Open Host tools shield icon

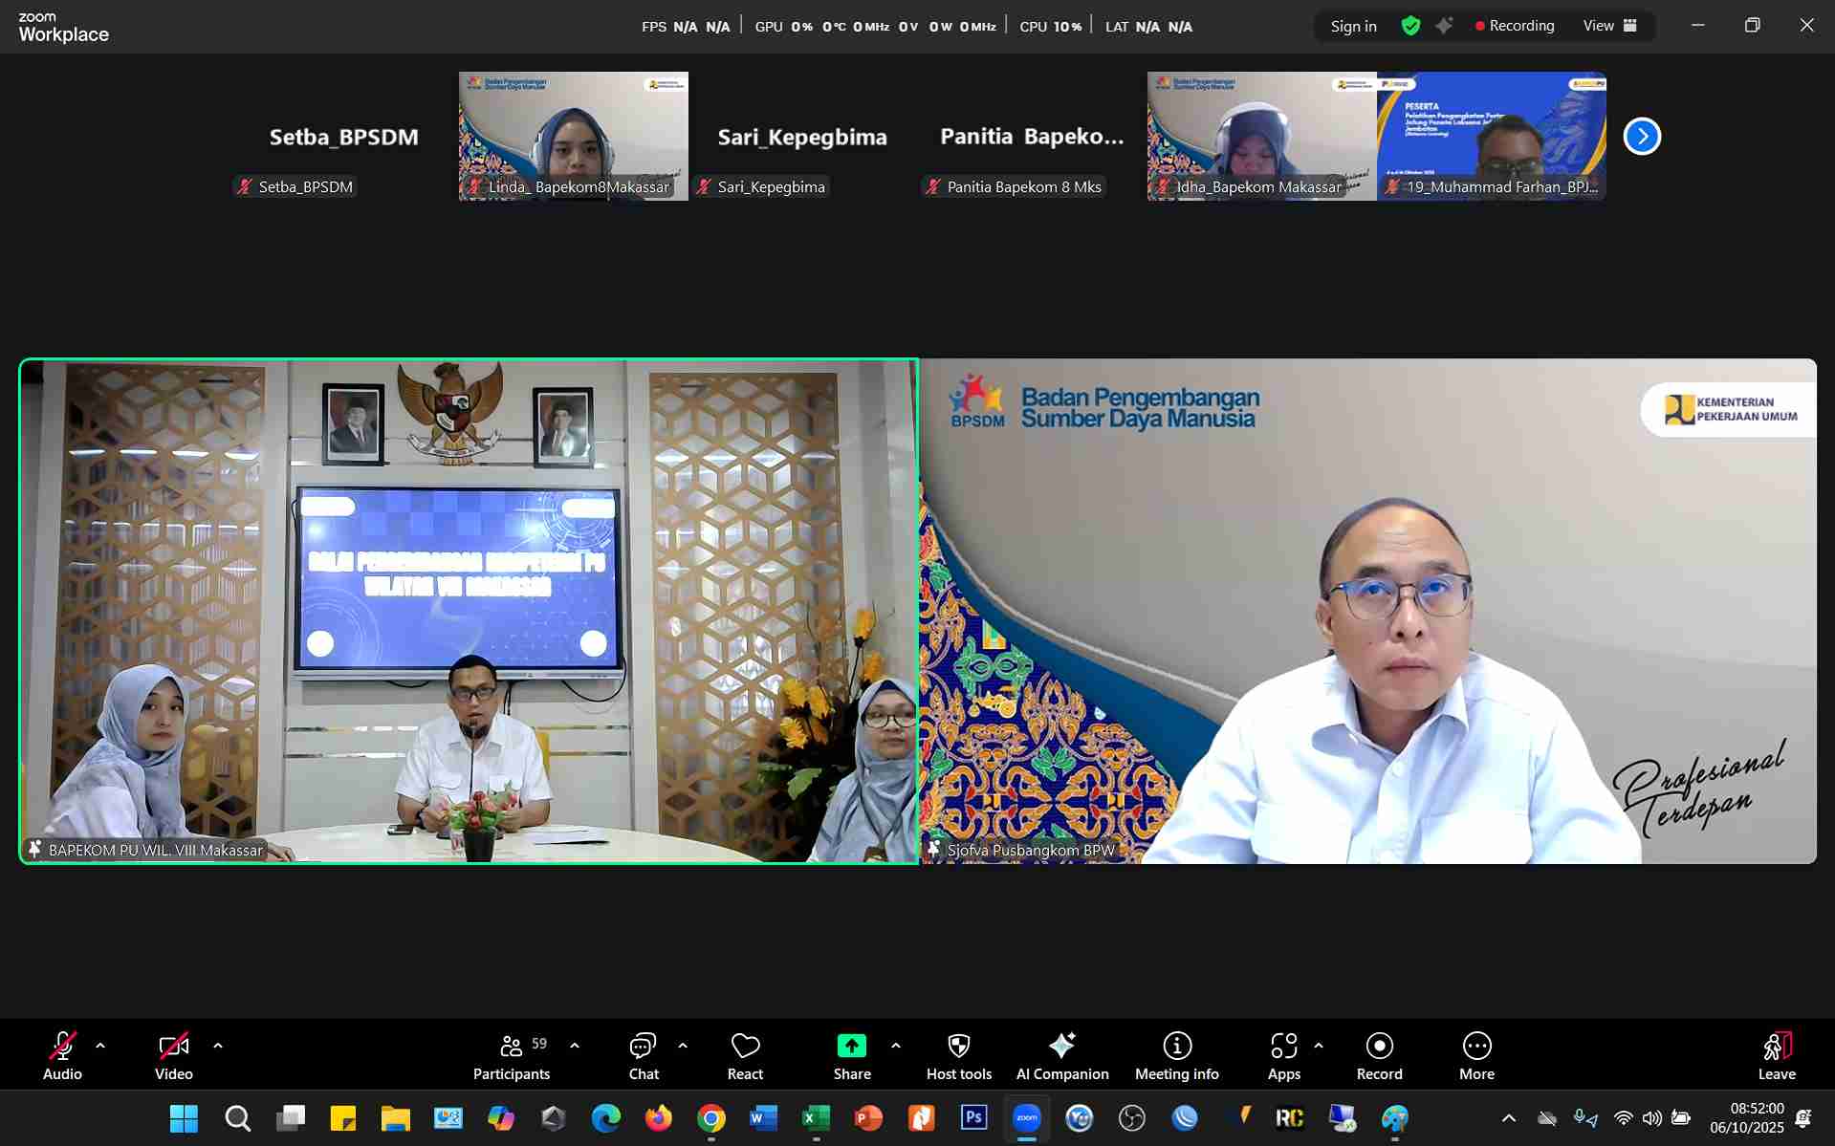(958, 1046)
